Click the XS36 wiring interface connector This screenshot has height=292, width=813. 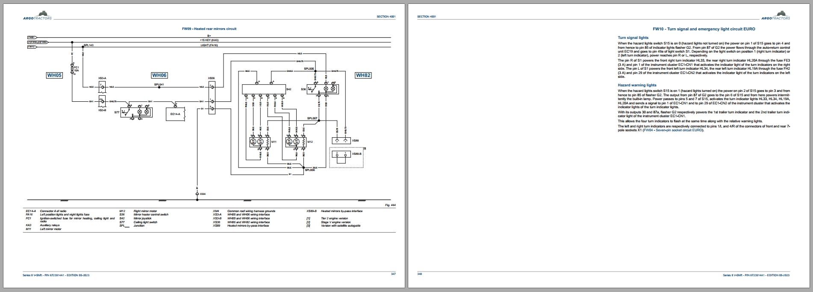click(x=212, y=97)
